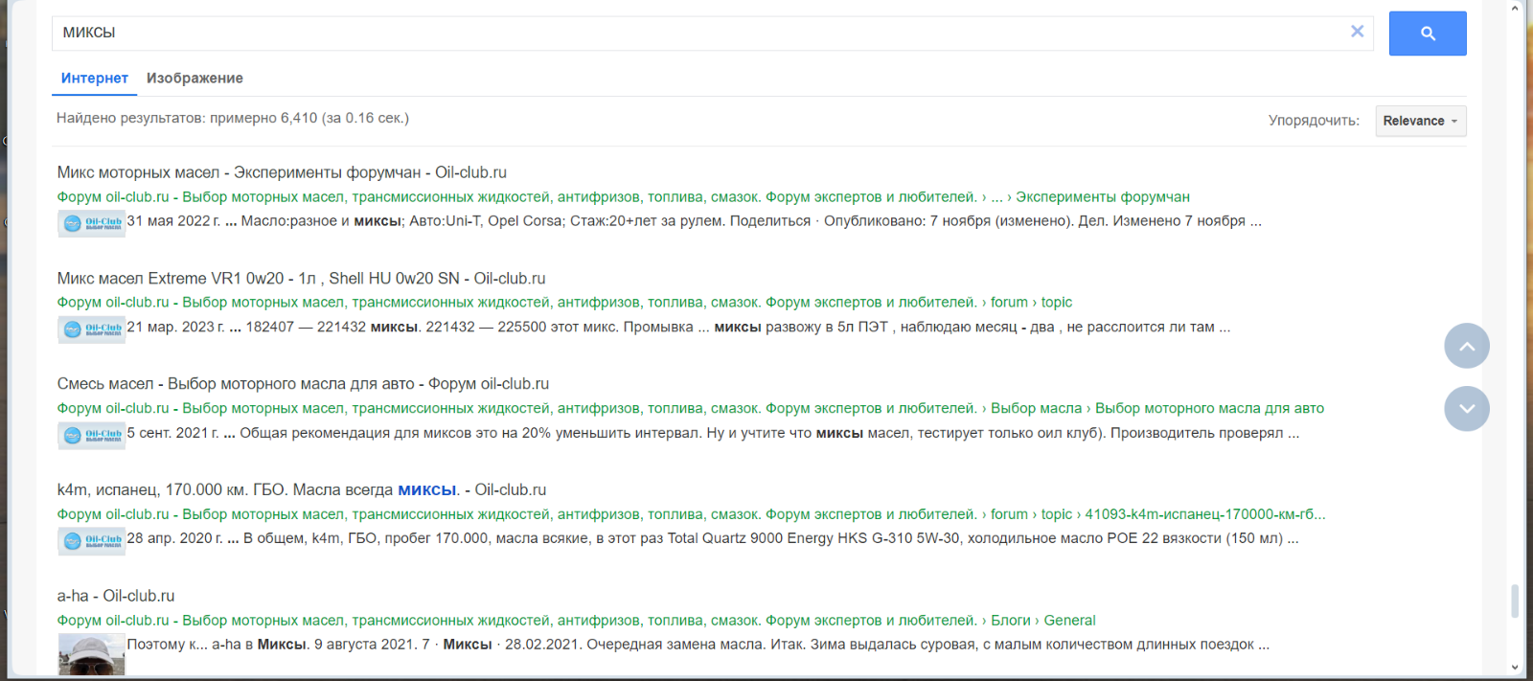The width and height of the screenshot is (1533, 681).
Task: Click Oil-Club thumbnail next to 31 мая 2022
Action: 91,223
